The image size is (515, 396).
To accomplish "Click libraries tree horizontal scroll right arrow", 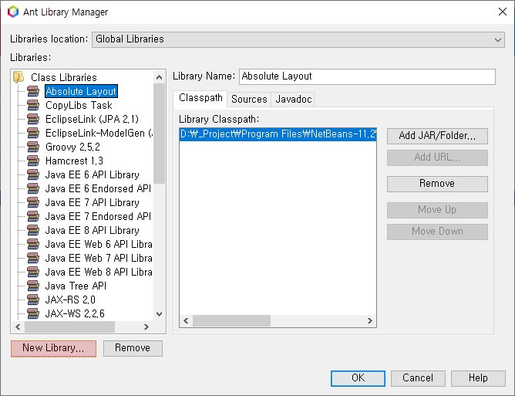I will tap(146, 327).
